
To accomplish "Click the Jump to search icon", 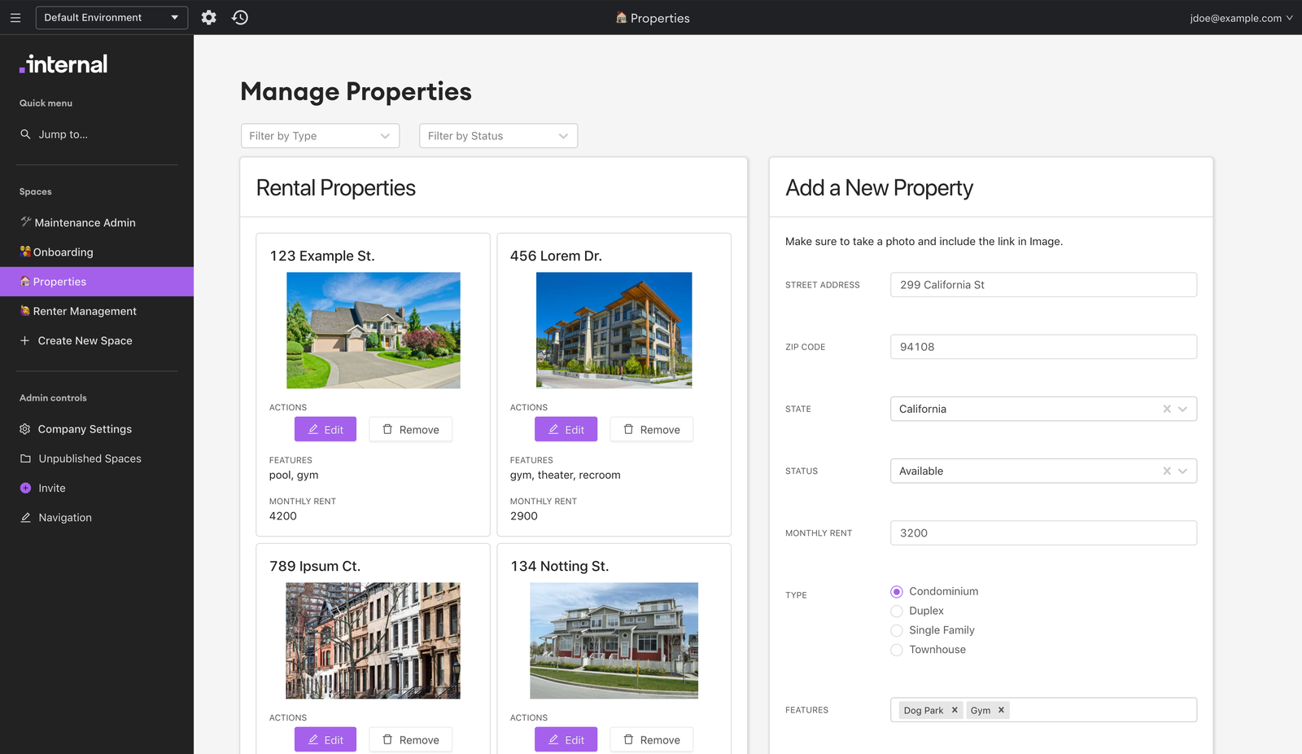I will click(x=25, y=134).
